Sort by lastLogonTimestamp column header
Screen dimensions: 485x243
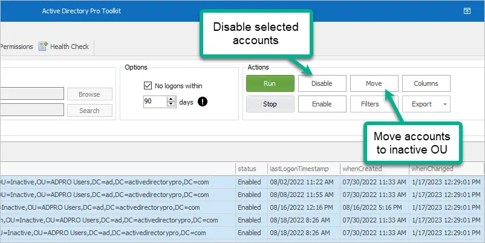tap(304, 169)
